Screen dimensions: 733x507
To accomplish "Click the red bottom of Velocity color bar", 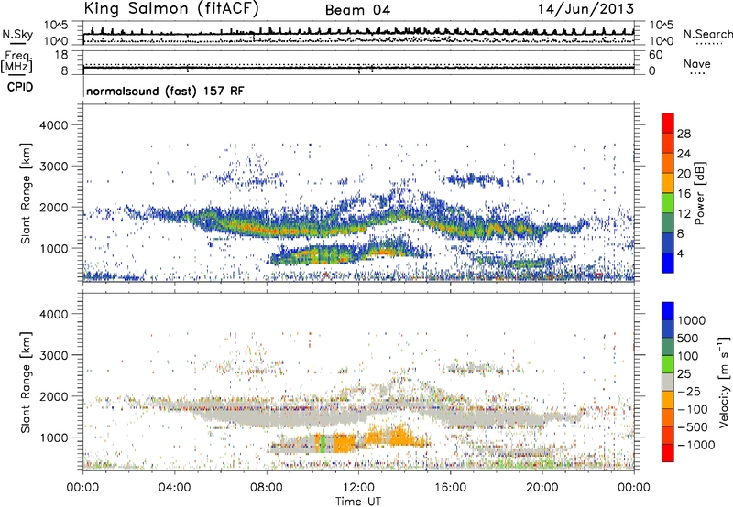I will [668, 453].
